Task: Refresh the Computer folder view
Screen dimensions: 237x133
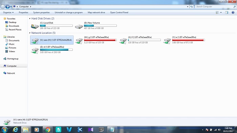Action: [x=192, y=7]
